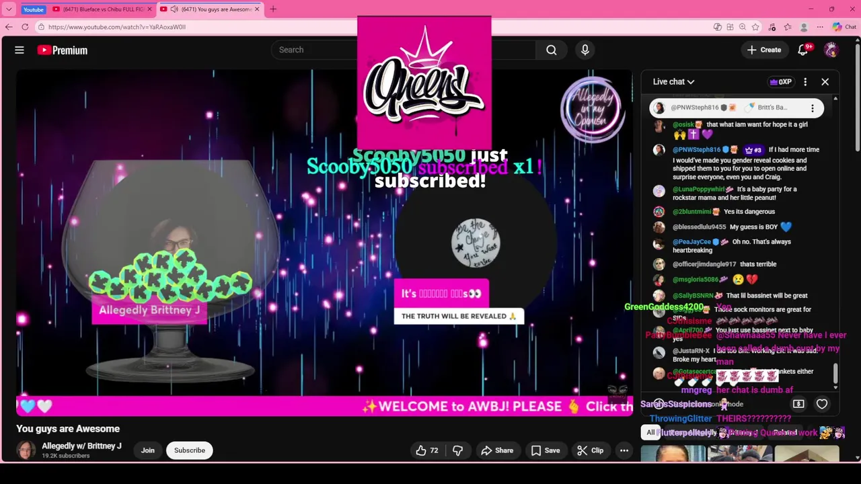
Task: Click the heart reaction in live chat
Action: pyautogui.click(x=822, y=404)
